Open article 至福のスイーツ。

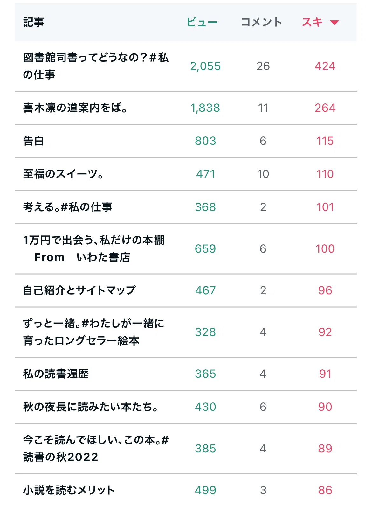tap(63, 174)
